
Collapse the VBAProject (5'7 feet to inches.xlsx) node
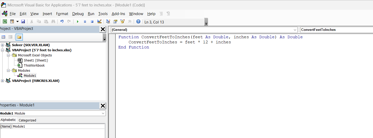[x=3, y=50]
